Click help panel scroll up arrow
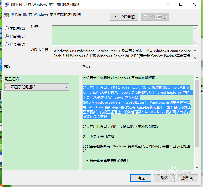Screen dimensions: 203x187 [197, 77]
